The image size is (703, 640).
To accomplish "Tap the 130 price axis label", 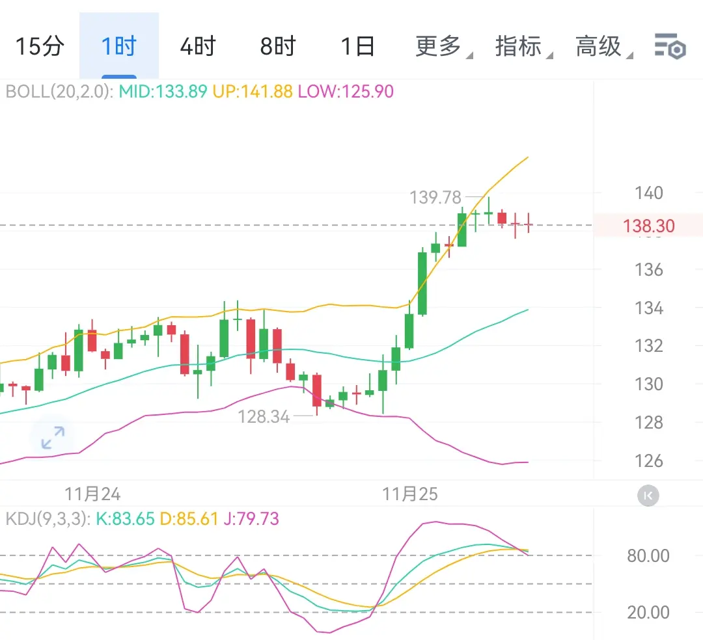I will click(x=649, y=384).
